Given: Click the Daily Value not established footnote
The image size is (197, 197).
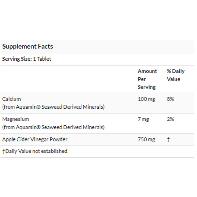Looking at the screenshot, I should point(37,151).
